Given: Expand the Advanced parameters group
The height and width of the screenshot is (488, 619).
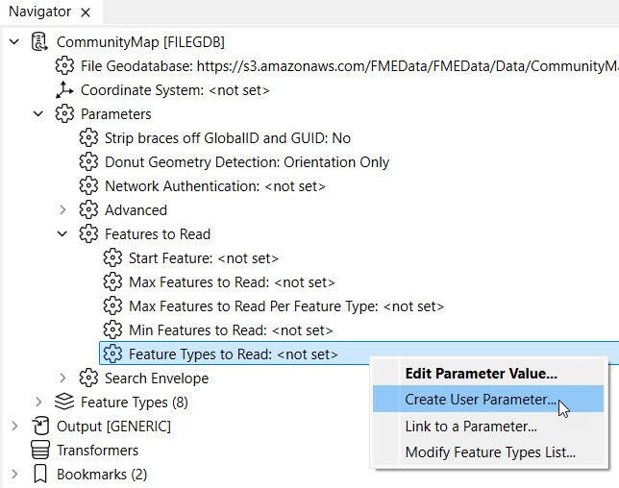Looking at the screenshot, I should coord(62,210).
